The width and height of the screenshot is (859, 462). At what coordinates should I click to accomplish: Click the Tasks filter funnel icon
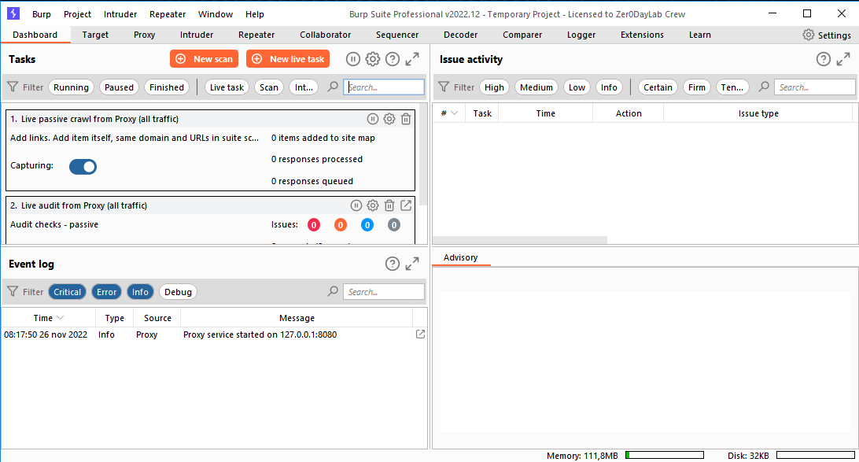pyautogui.click(x=13, y=87)
